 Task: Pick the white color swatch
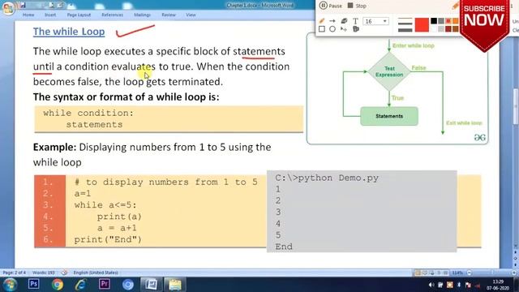point(434,29)
